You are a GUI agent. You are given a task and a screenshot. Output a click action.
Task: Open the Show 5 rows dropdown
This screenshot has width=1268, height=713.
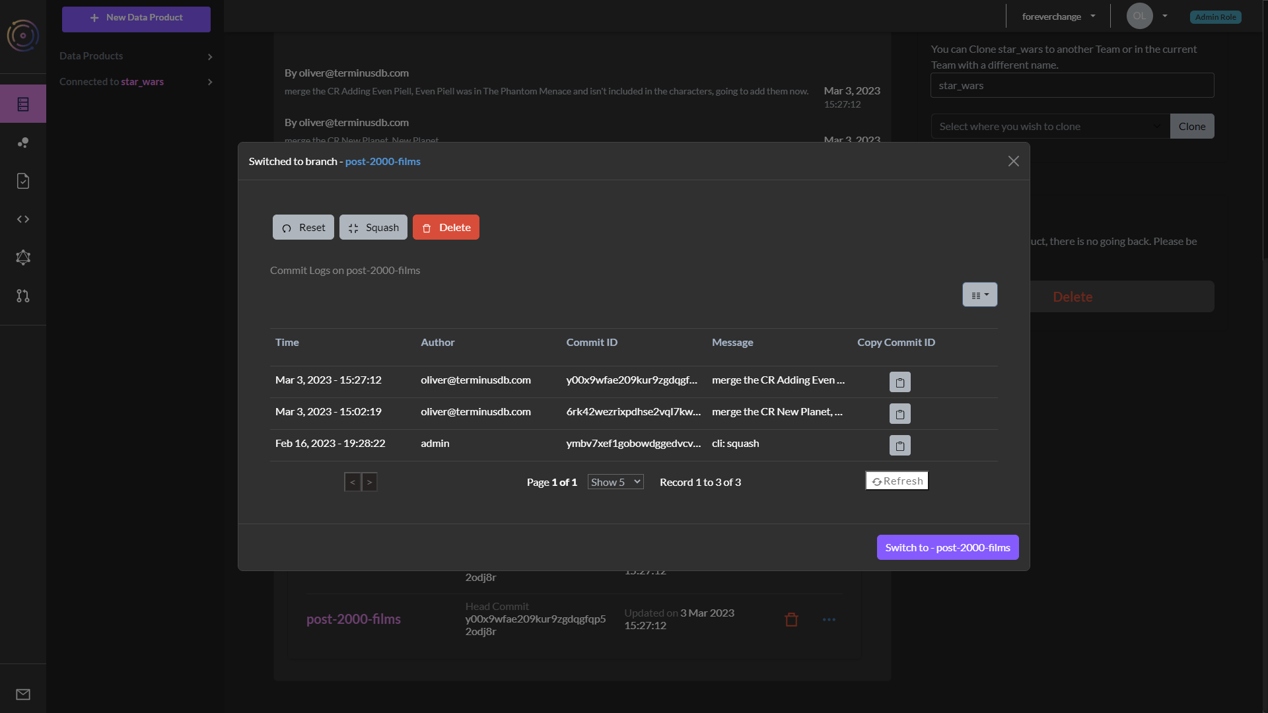pyautogui.click(x=616, y=482)
